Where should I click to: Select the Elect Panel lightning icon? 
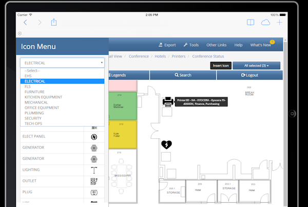click(94, 137)
